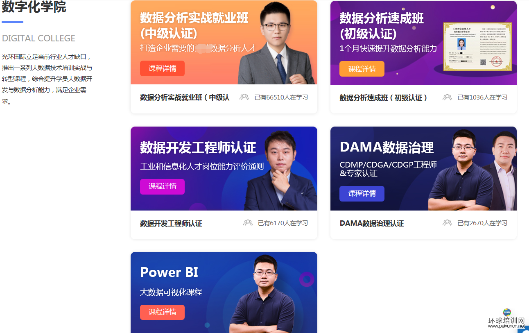The width and height of the screenshot is (529, 333).
Task: Click learners icon beside 已有66510人在学习
Action: 244,97
